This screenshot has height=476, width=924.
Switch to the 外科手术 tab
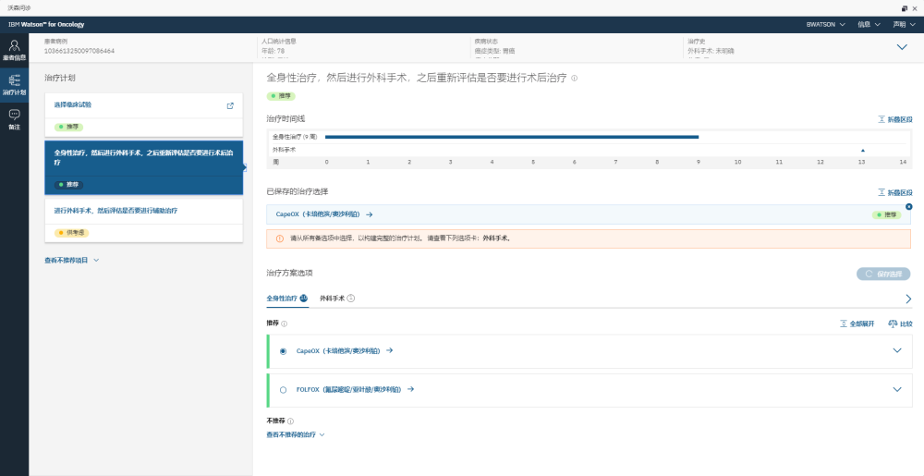coord(333,299)
